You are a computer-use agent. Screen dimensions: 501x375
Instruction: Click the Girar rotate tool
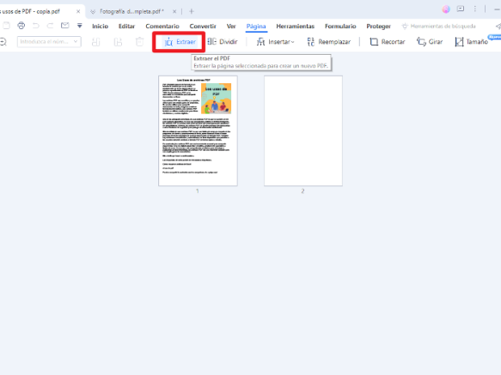[430, 42]
